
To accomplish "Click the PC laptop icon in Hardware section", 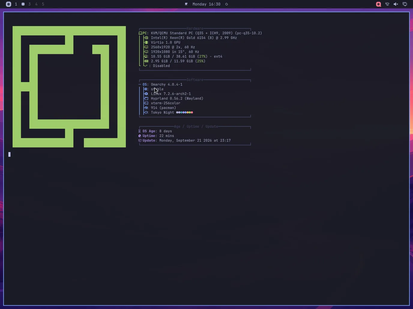I will point(140,33).
